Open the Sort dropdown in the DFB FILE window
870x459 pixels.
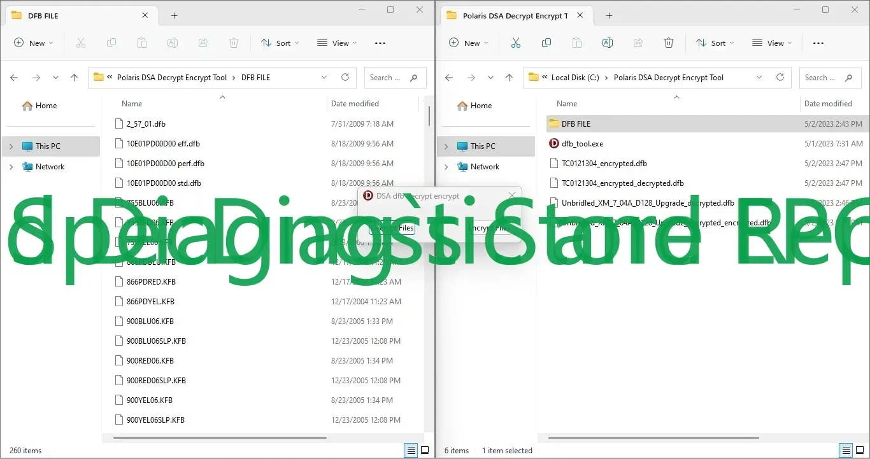click(x=280, y=43)
